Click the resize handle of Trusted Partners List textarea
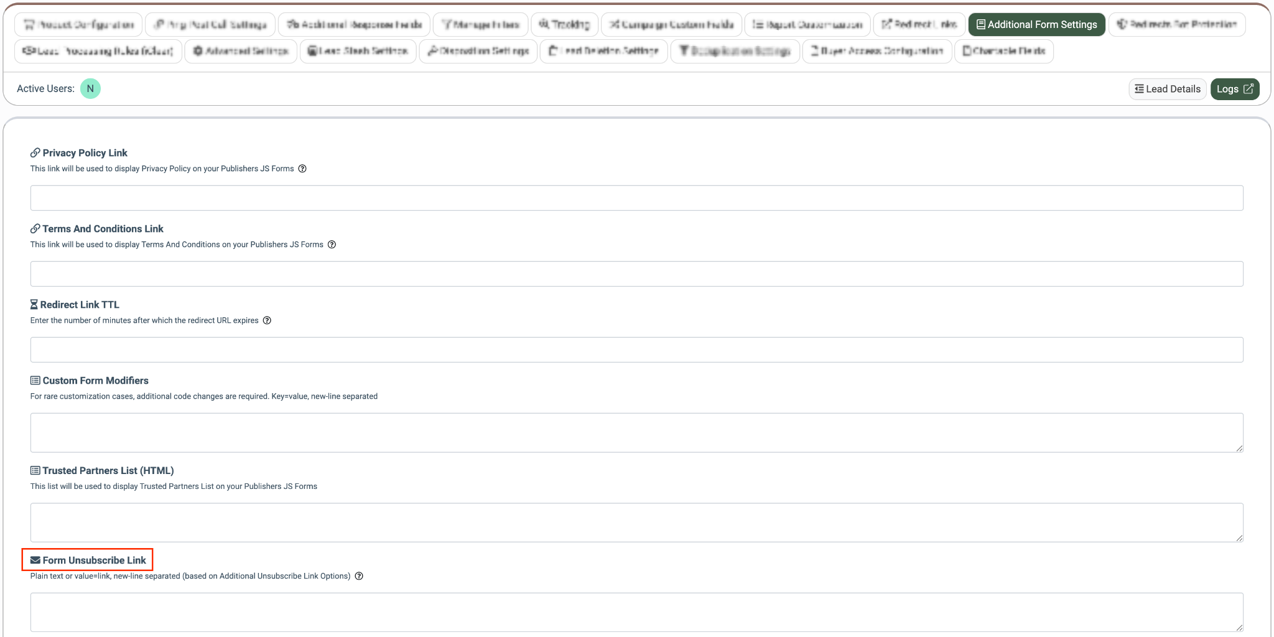1274x637 pixels. (x=1239, y=537)
